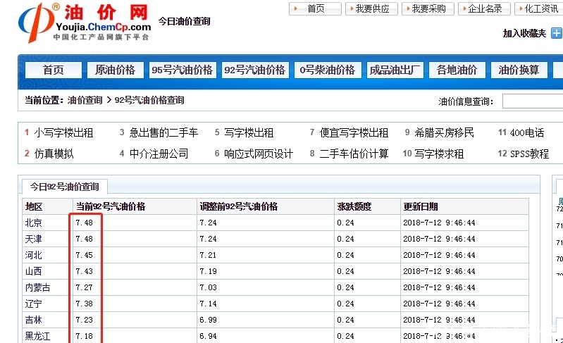Select the 原油价格 navigation item

116,70
